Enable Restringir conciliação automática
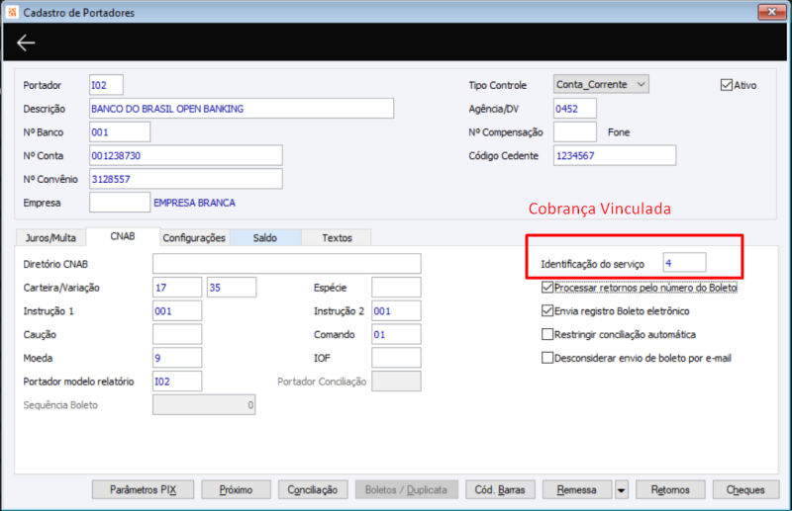Viewport: 792px width, 511px height. pyautogui.click(x=547, y=334)
